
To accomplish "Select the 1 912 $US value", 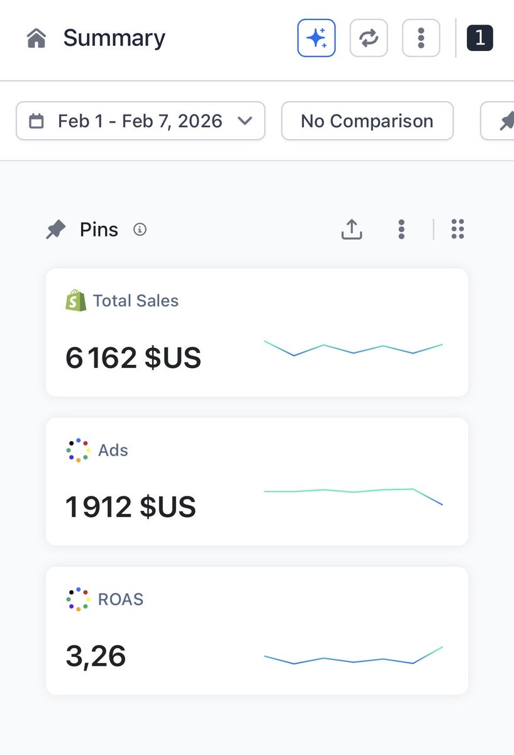I will pyautogui.click(x=131, y=507).
